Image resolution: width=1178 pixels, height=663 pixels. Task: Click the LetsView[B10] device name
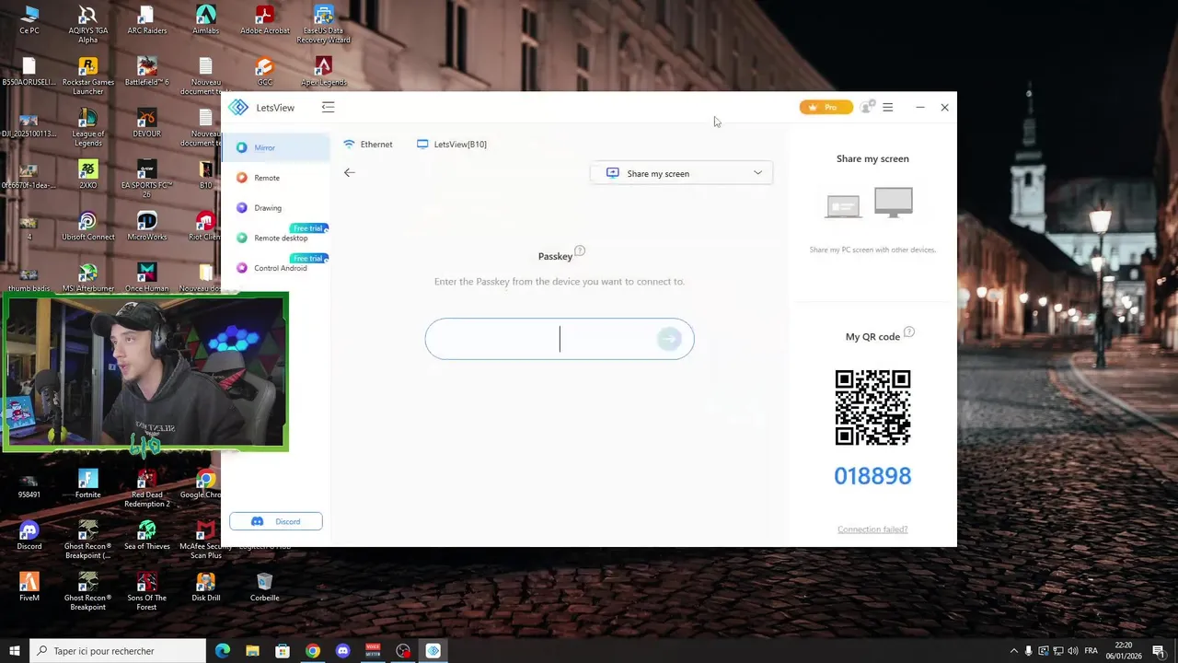tap(452, 145)
